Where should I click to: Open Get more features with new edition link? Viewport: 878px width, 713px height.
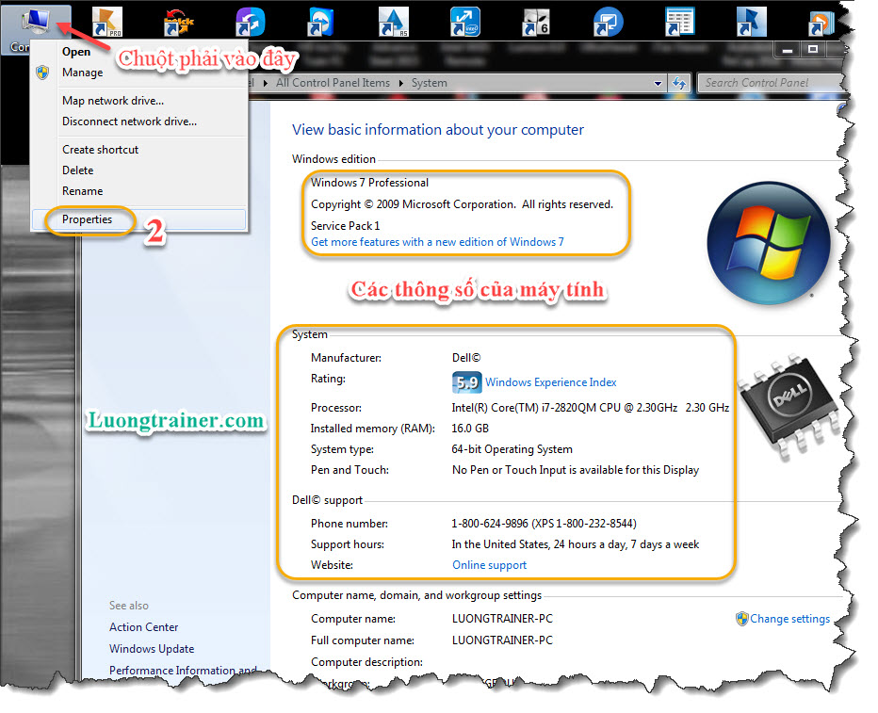tap(437, 242)
